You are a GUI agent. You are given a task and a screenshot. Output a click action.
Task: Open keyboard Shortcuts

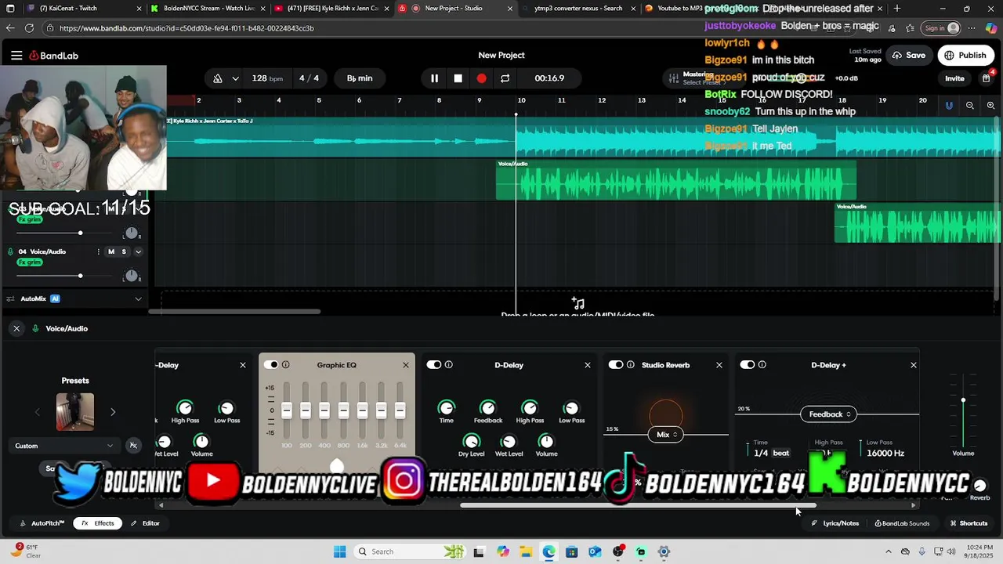(x=969, y=523)
